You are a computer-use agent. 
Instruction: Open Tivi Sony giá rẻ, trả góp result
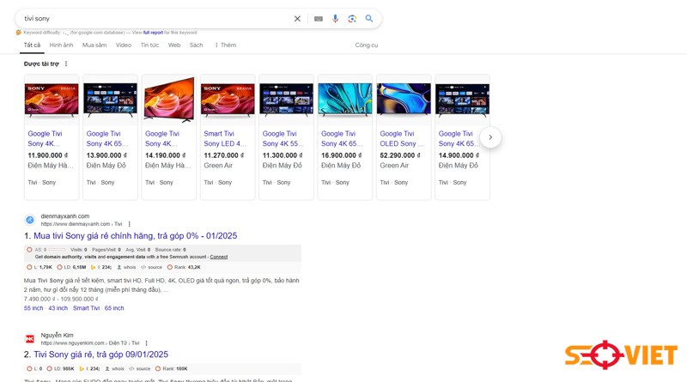(100, 355)
